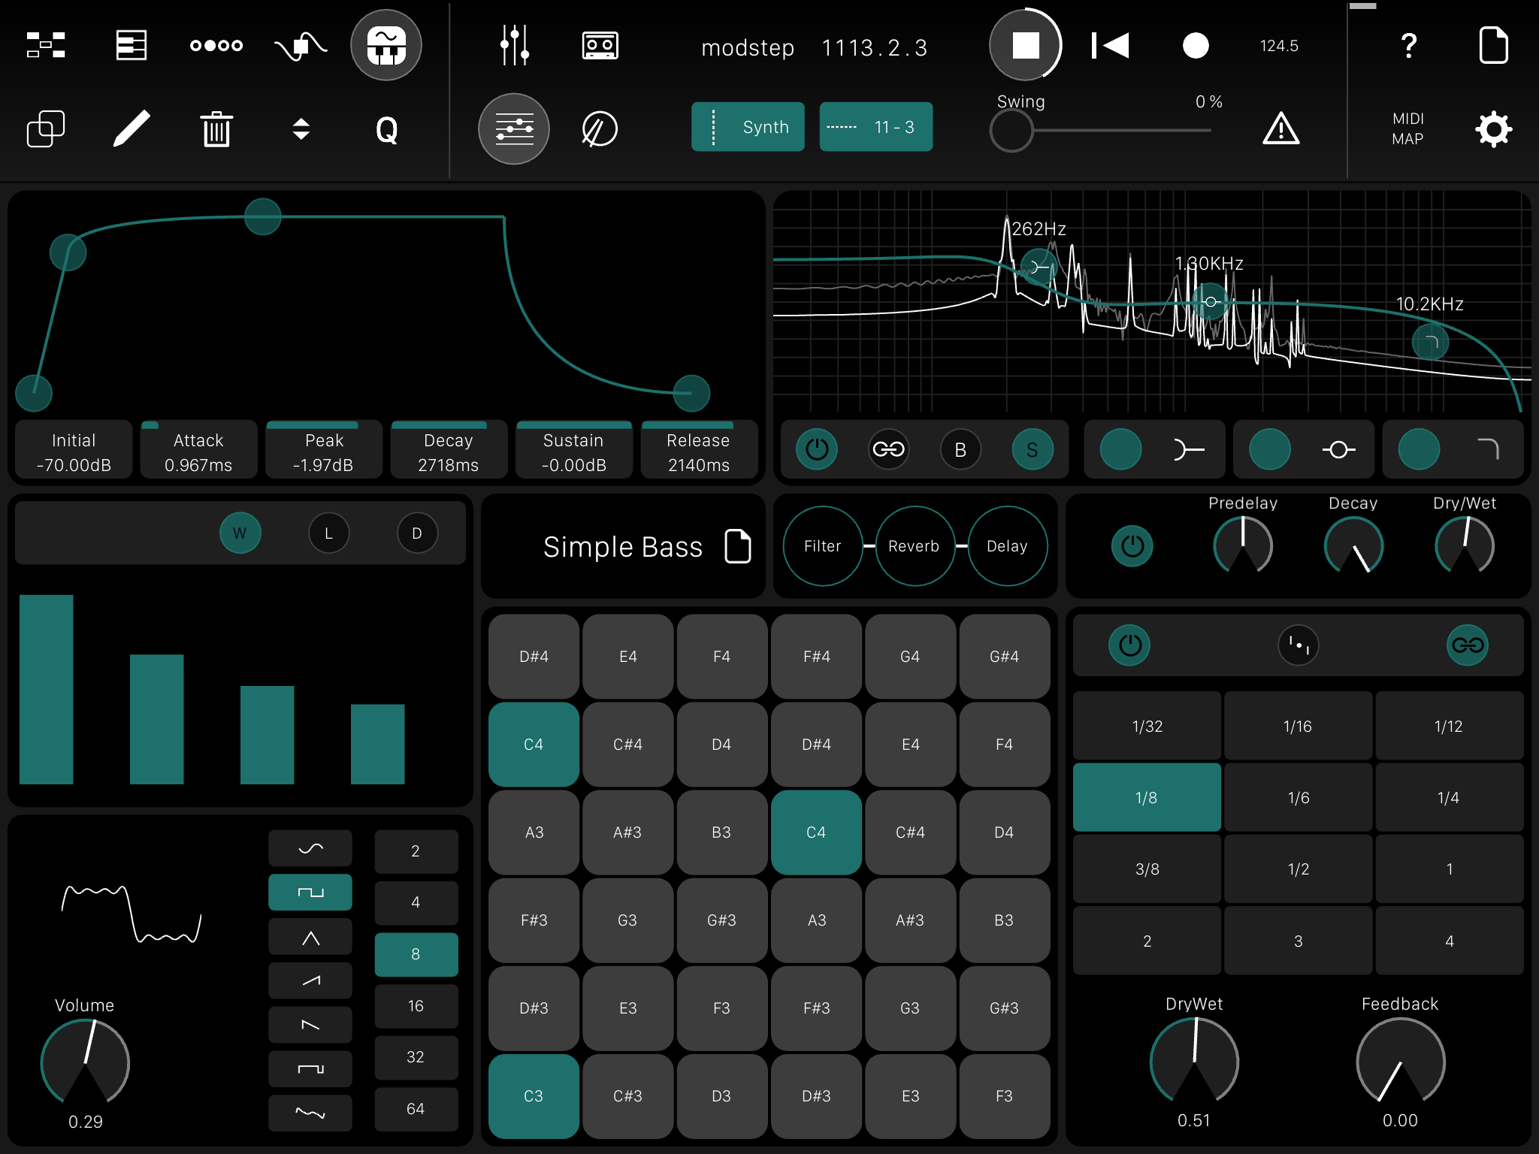The height and width of the screenshot is (1154, 1539).
Task: Select the pencil draw tool
Action: (132, 129)
